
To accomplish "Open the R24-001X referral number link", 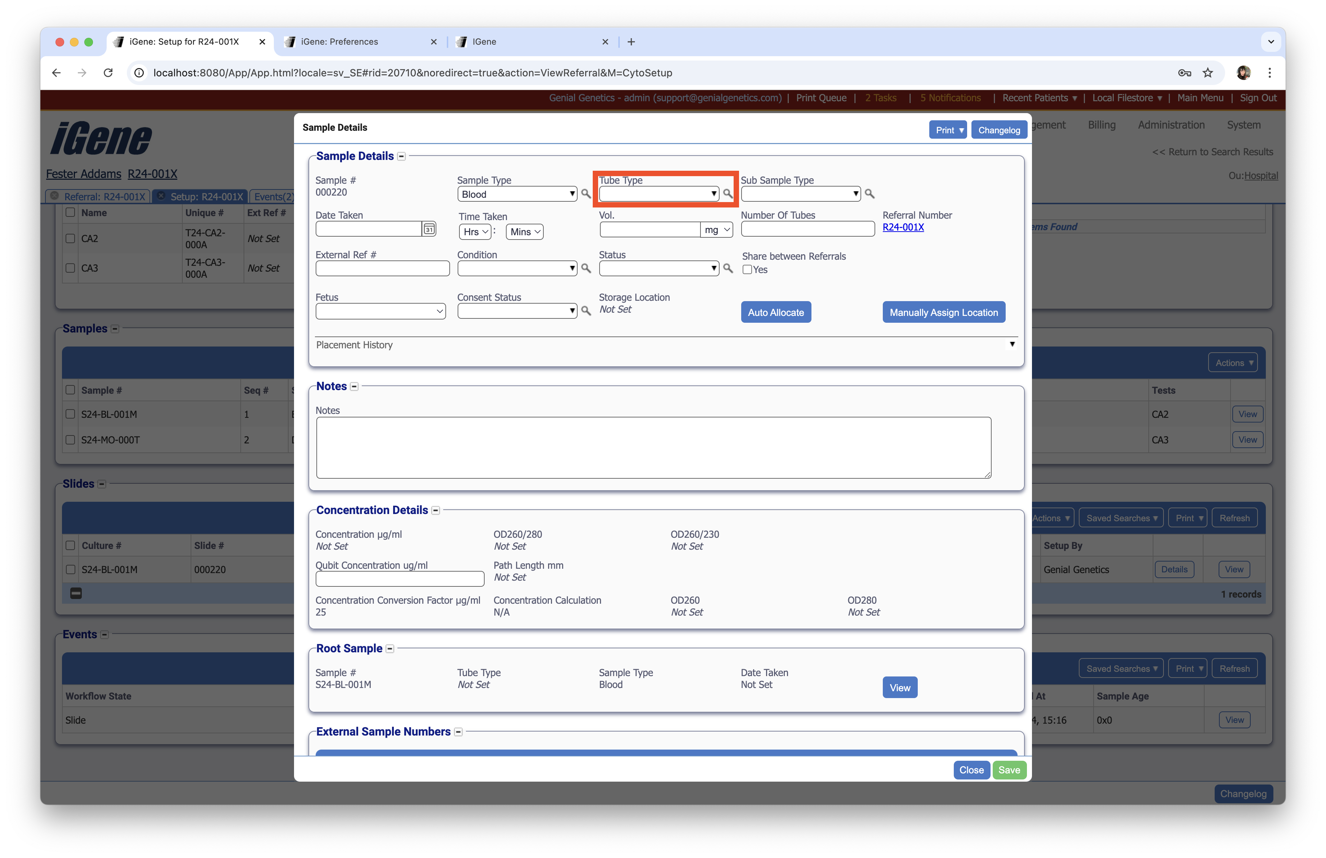I will [903, 227].
